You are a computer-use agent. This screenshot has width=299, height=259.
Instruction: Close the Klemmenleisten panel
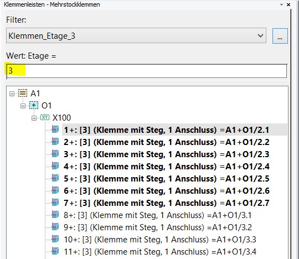click(x=288, y=4)
